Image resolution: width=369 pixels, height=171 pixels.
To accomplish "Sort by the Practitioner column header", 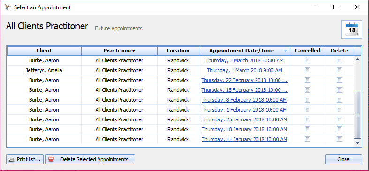I will (119, 51).
